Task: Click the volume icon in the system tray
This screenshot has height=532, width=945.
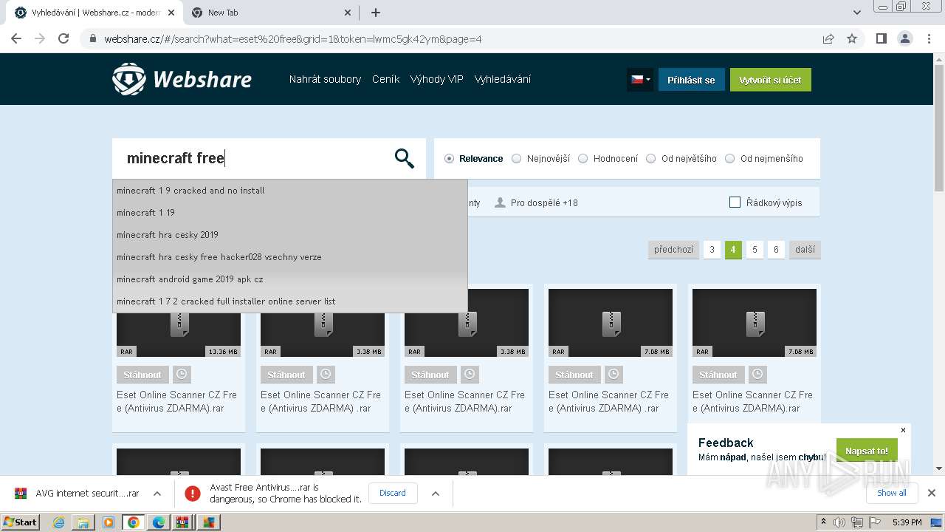Action: 839,522
